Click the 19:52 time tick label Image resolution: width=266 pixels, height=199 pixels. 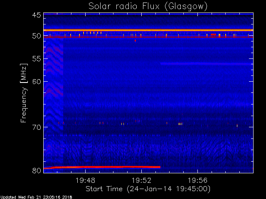[x=141, y=180]
